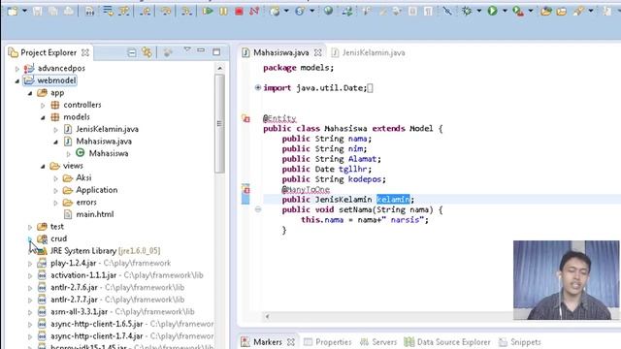The height and width of the screenshot is (349, 621).
Task: Collapse the webmodel project
Action: [x=17, y=81]
